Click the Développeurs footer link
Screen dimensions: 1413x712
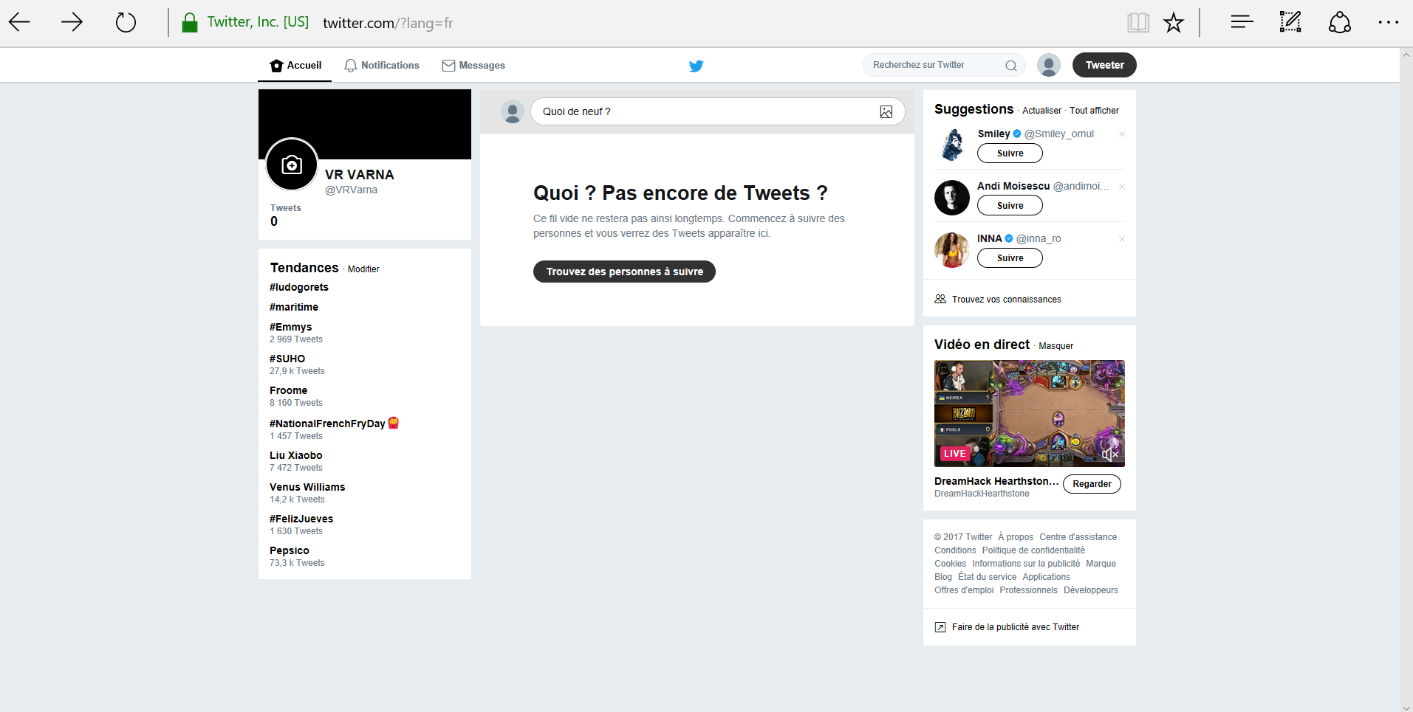(1091, 590)
